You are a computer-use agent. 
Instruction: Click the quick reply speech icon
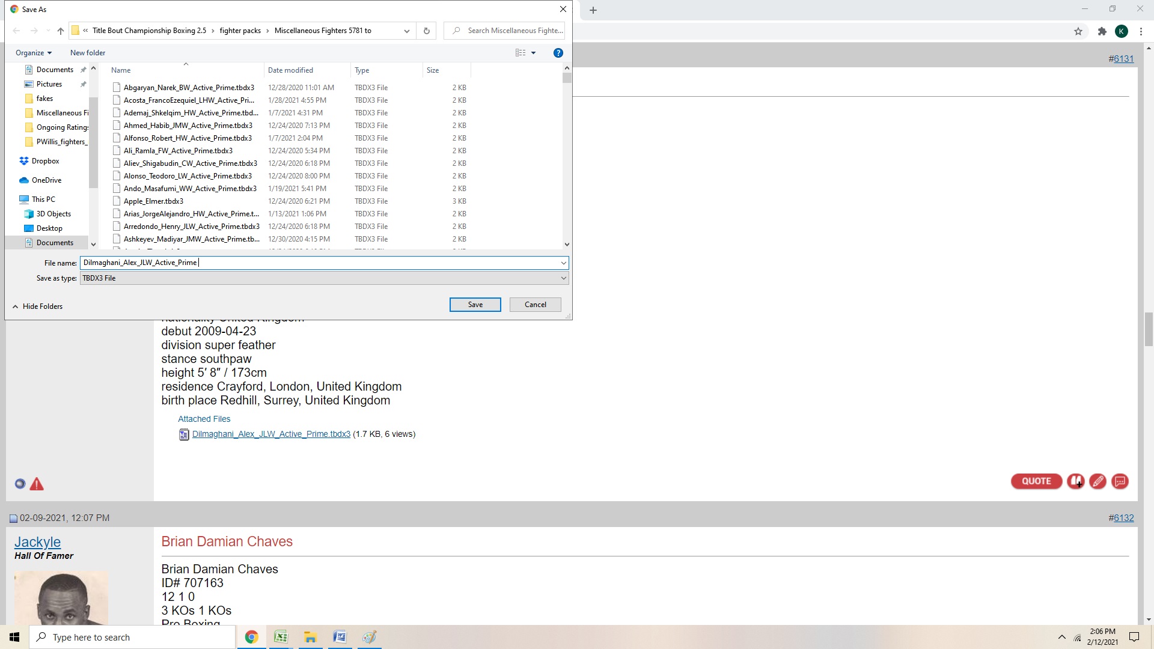click(x=1120, y=481)
